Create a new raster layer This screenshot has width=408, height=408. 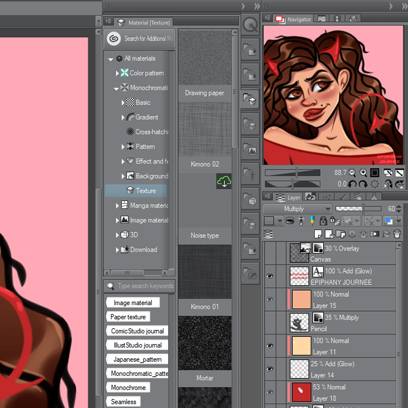pyautogui.click(x=319, y=234)
